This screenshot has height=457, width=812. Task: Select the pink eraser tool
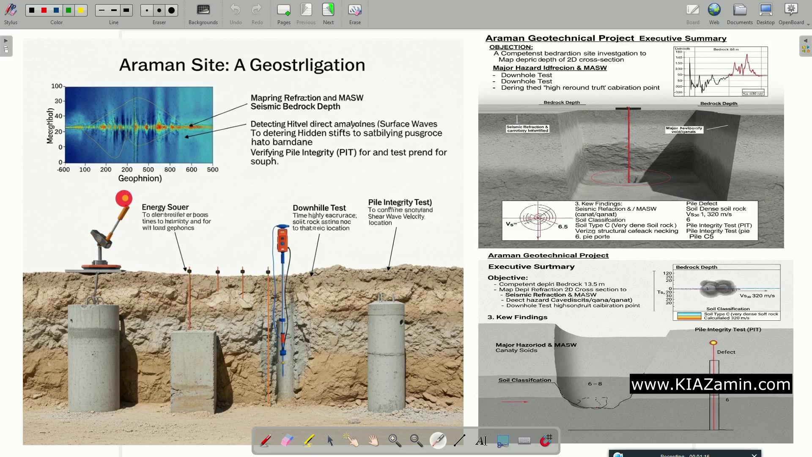pos(287,440)
